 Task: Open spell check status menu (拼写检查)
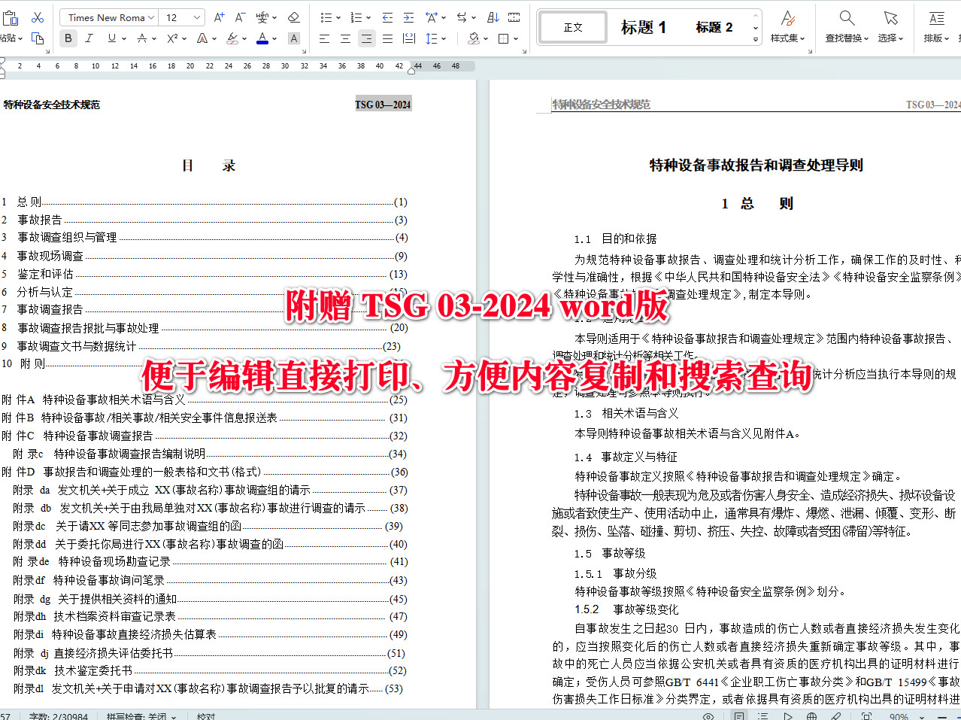[141, 716]
